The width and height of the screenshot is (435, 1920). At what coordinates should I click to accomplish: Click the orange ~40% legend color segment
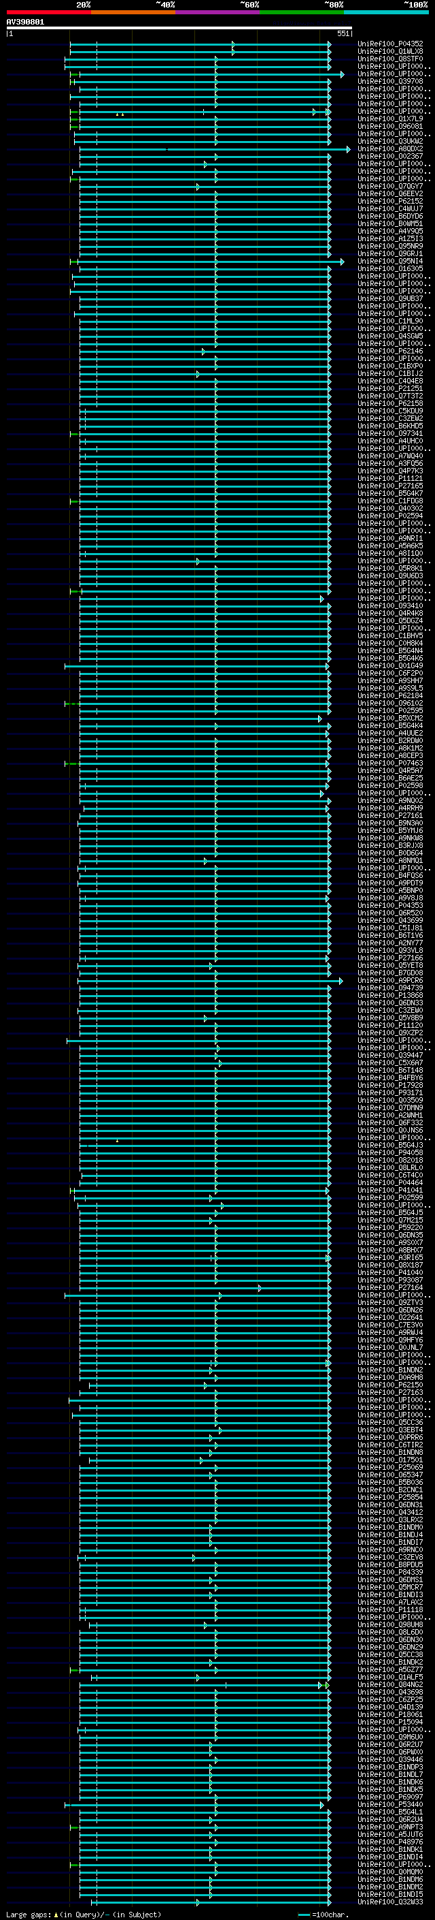tap(133, 12)
